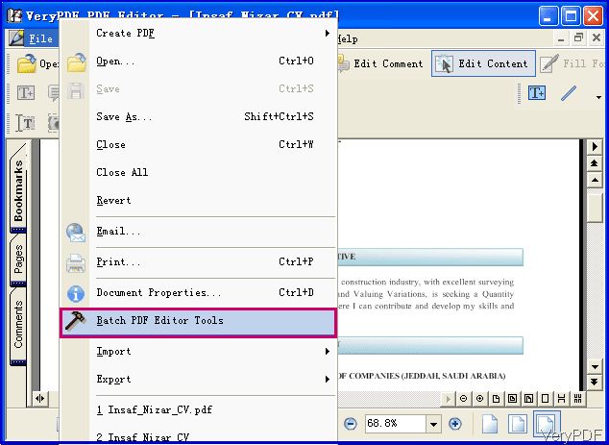609x445 pixels.
Task: Switch to the Comments side tab
Action: click(x=18, y=327)
